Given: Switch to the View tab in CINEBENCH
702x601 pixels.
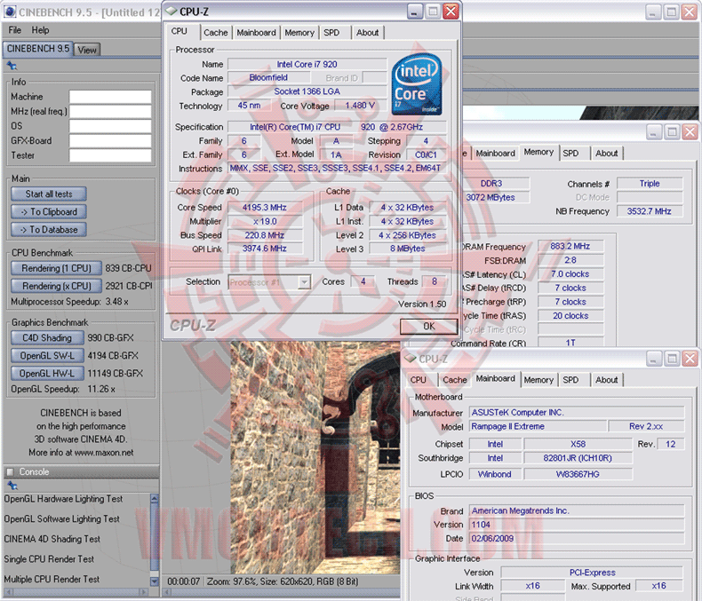Looking at the screenshot, I should [x=87, y=50].
